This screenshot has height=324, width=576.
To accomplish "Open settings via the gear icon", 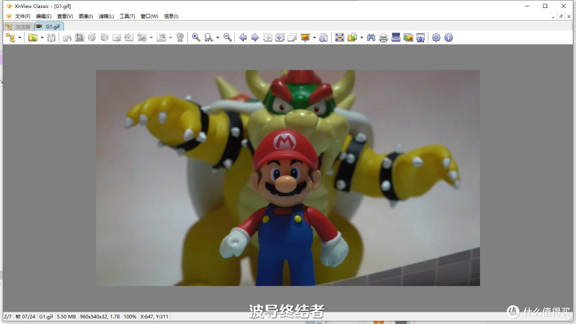I will point(436,37).
